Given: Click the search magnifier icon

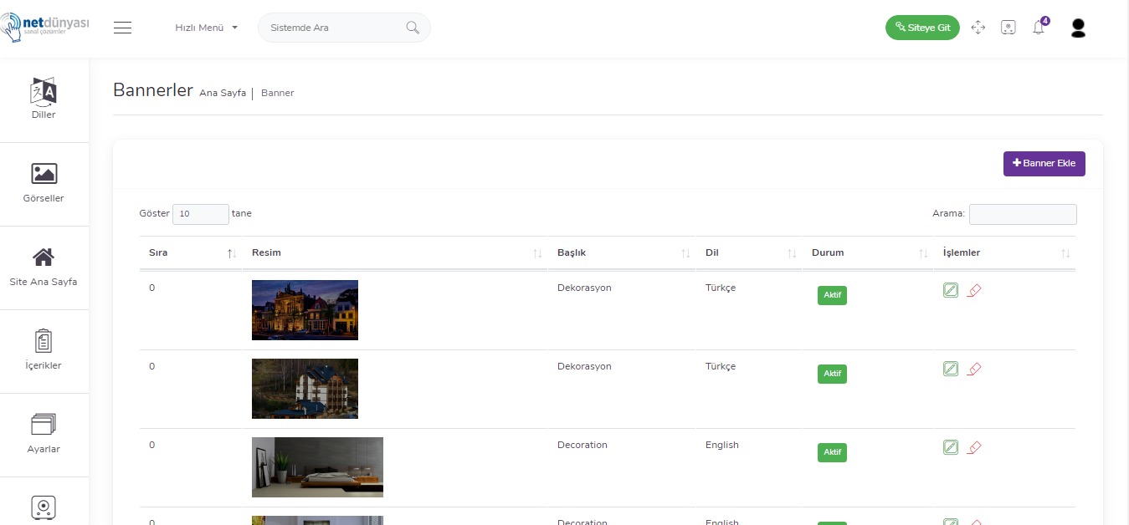Looking at the screenshot, I should tap(413, 28).
